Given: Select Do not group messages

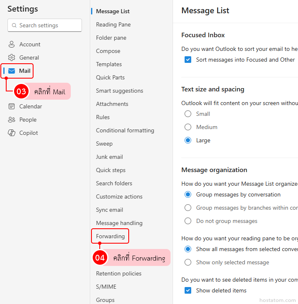Looking at the screenshot, I should (188, 221).
